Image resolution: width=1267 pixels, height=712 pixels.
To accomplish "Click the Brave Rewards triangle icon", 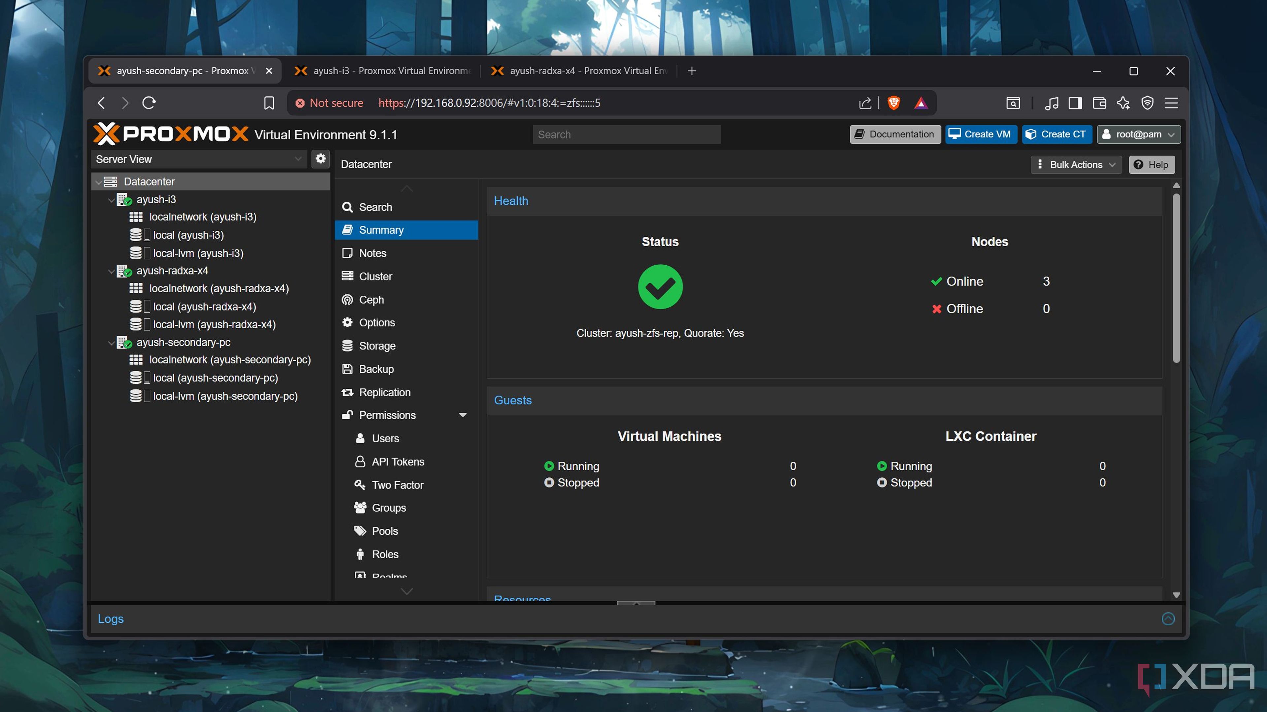I will (921, 103).
